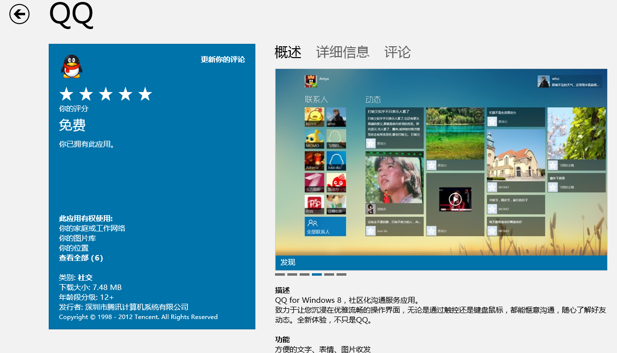Select the third rating star
The width and height of the screenshot is (617, 353).
point(106,94)
